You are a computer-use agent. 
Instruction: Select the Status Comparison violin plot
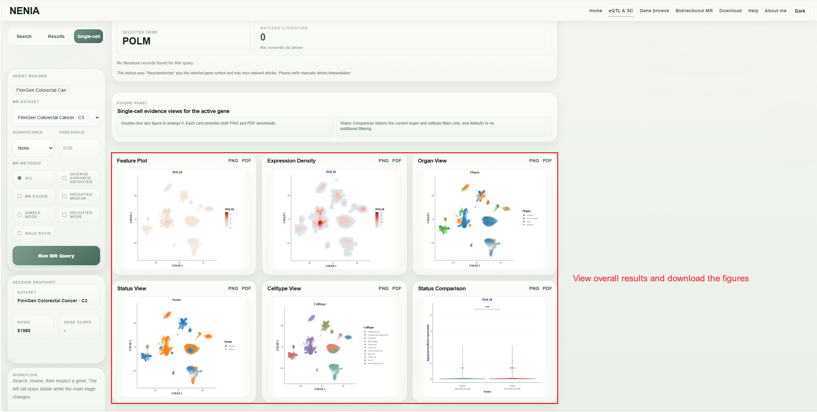click(485, 347)
